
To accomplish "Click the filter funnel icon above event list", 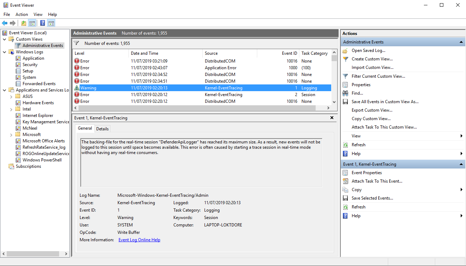I will click(x=76, y=43).
